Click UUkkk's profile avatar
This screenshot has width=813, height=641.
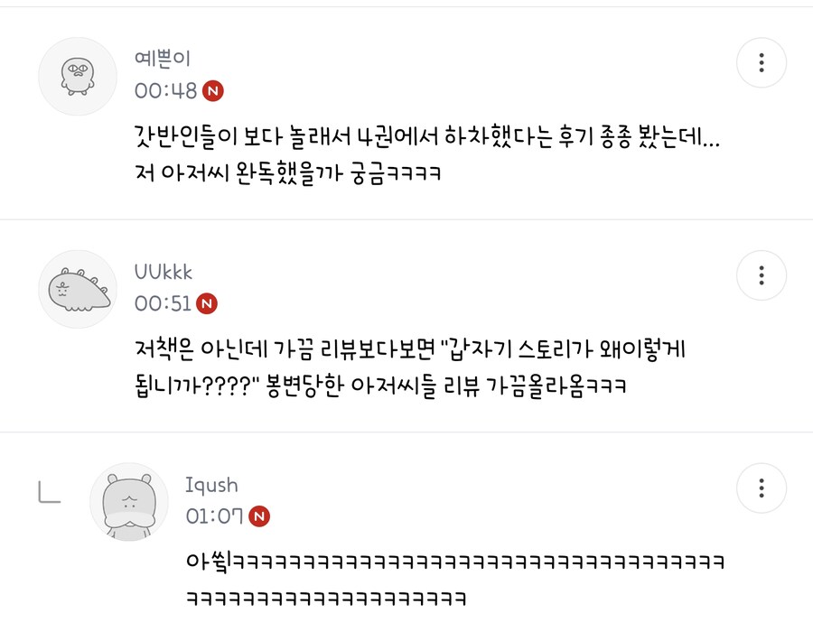(77, 289)
